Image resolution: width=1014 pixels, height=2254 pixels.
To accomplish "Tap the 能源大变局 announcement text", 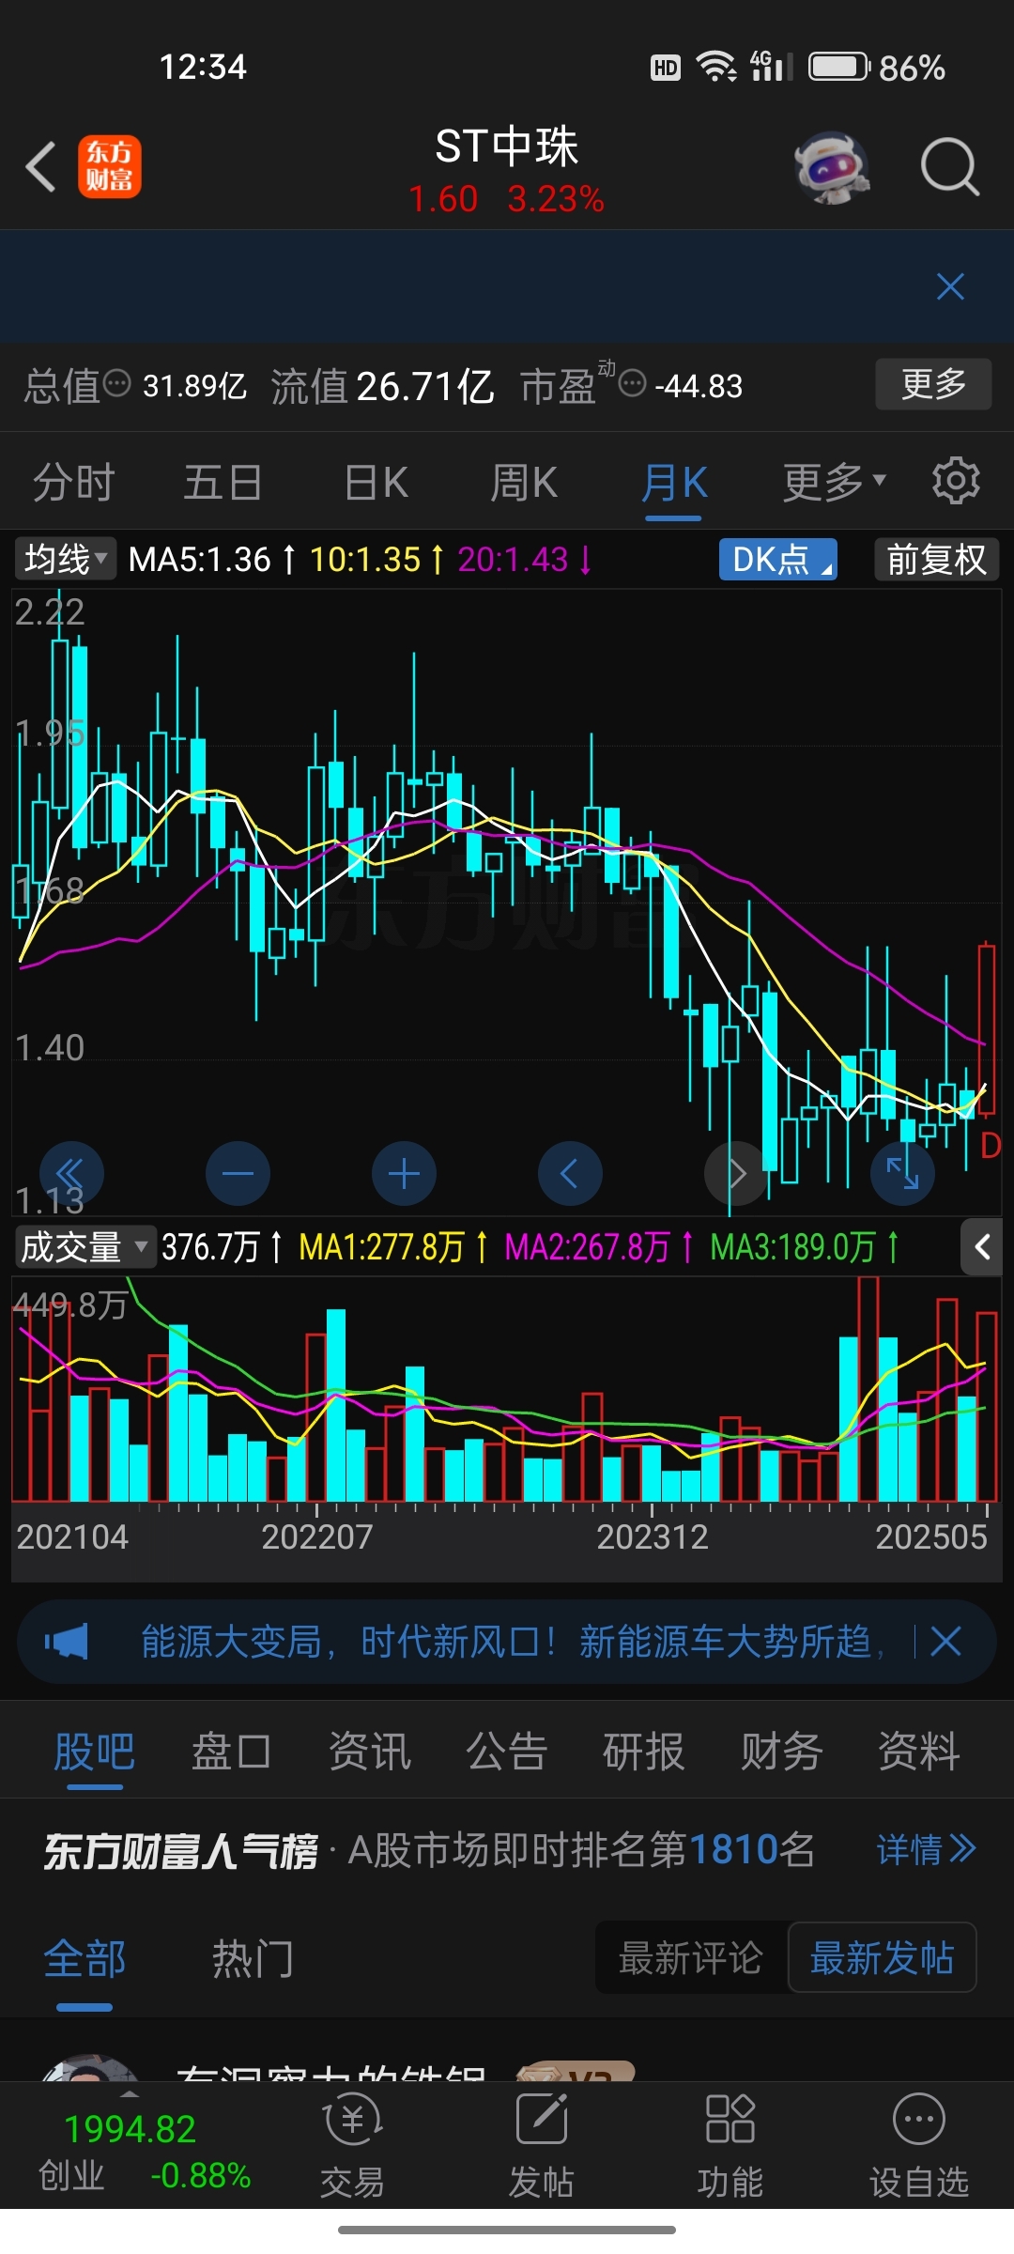I will [513, 1642].
